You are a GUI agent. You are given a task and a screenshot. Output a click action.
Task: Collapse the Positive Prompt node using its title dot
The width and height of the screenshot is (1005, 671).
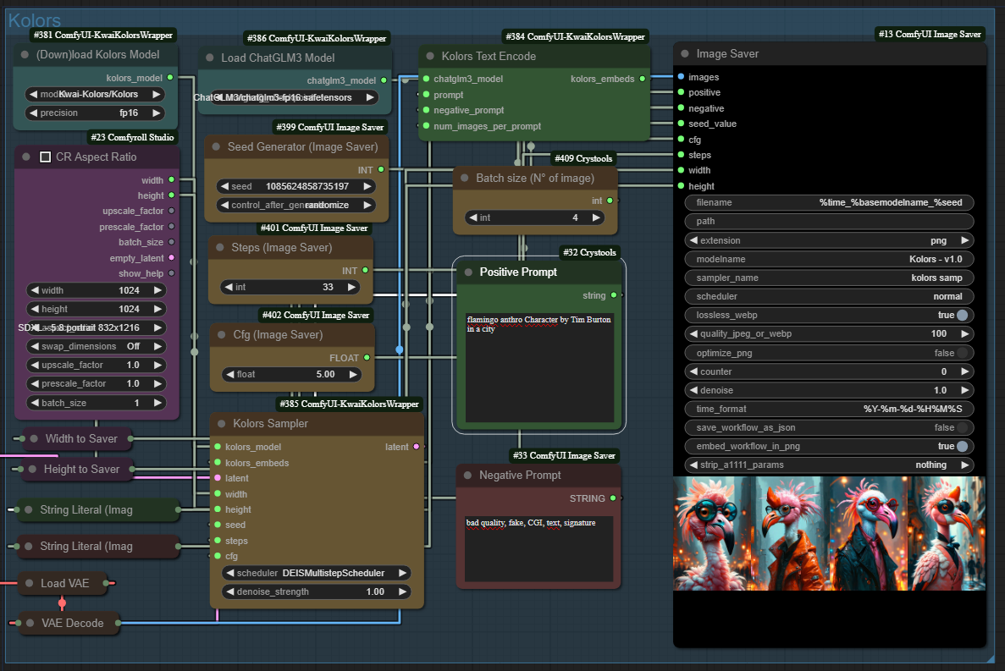467,272
